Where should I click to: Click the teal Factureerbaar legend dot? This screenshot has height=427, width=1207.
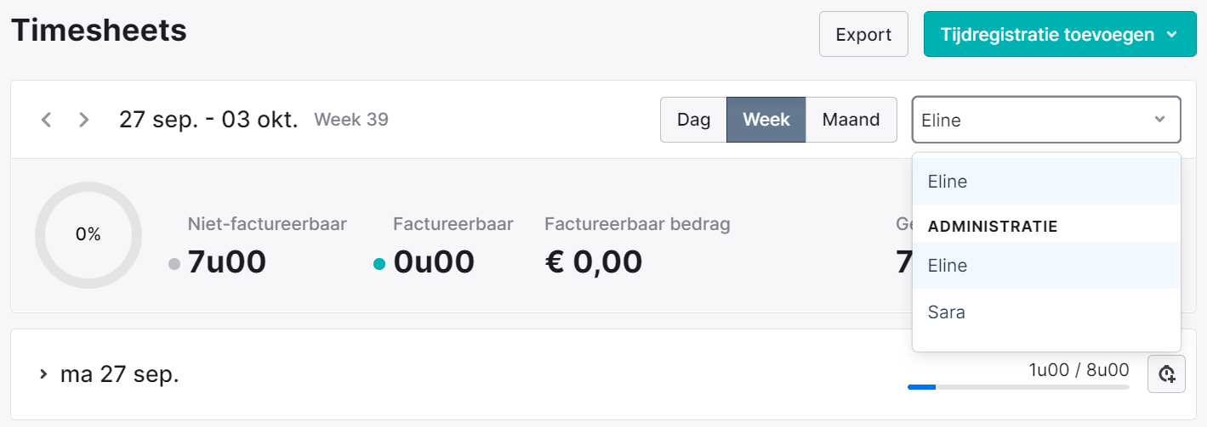coord(380,264)
